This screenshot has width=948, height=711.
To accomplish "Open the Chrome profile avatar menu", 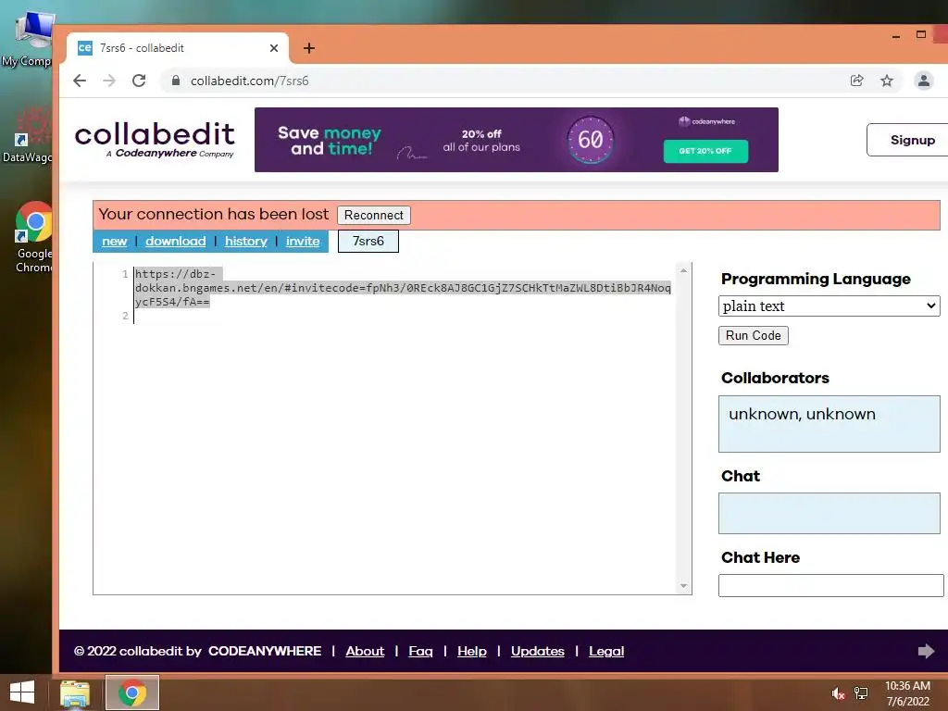I will (x=923, y=81).
